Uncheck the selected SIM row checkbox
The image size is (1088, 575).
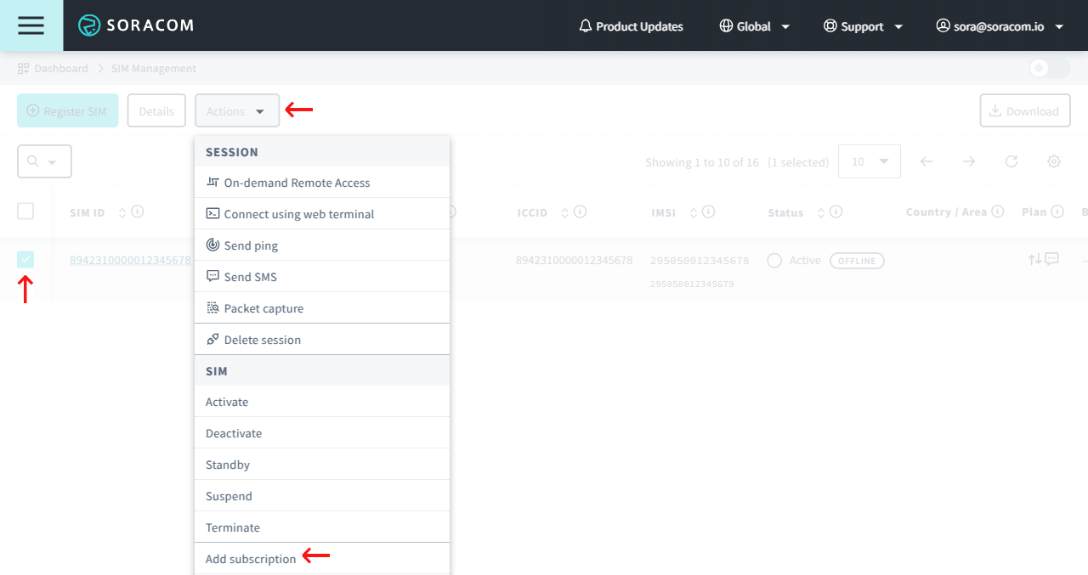(x=25, y=260)
